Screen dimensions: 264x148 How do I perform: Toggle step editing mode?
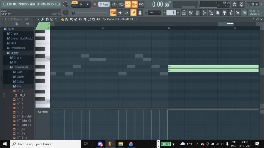coord(127,13)
